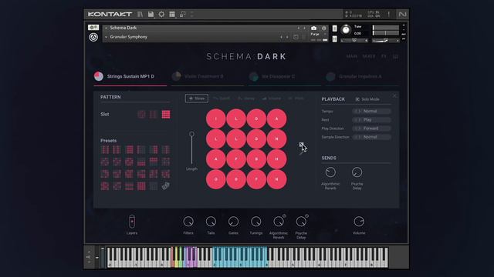
Task: Toggle the small dot beside bottom Algorithmic Reverb knob
Action: point(284,215)
